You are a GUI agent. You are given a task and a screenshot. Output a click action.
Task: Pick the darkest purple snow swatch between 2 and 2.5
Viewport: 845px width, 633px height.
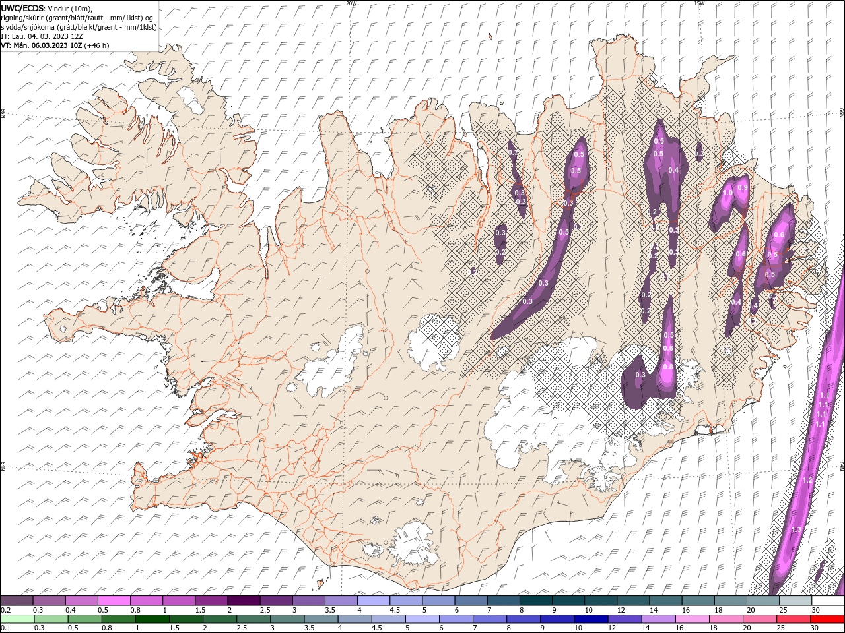pyautogui.click(x=244, y=601)
